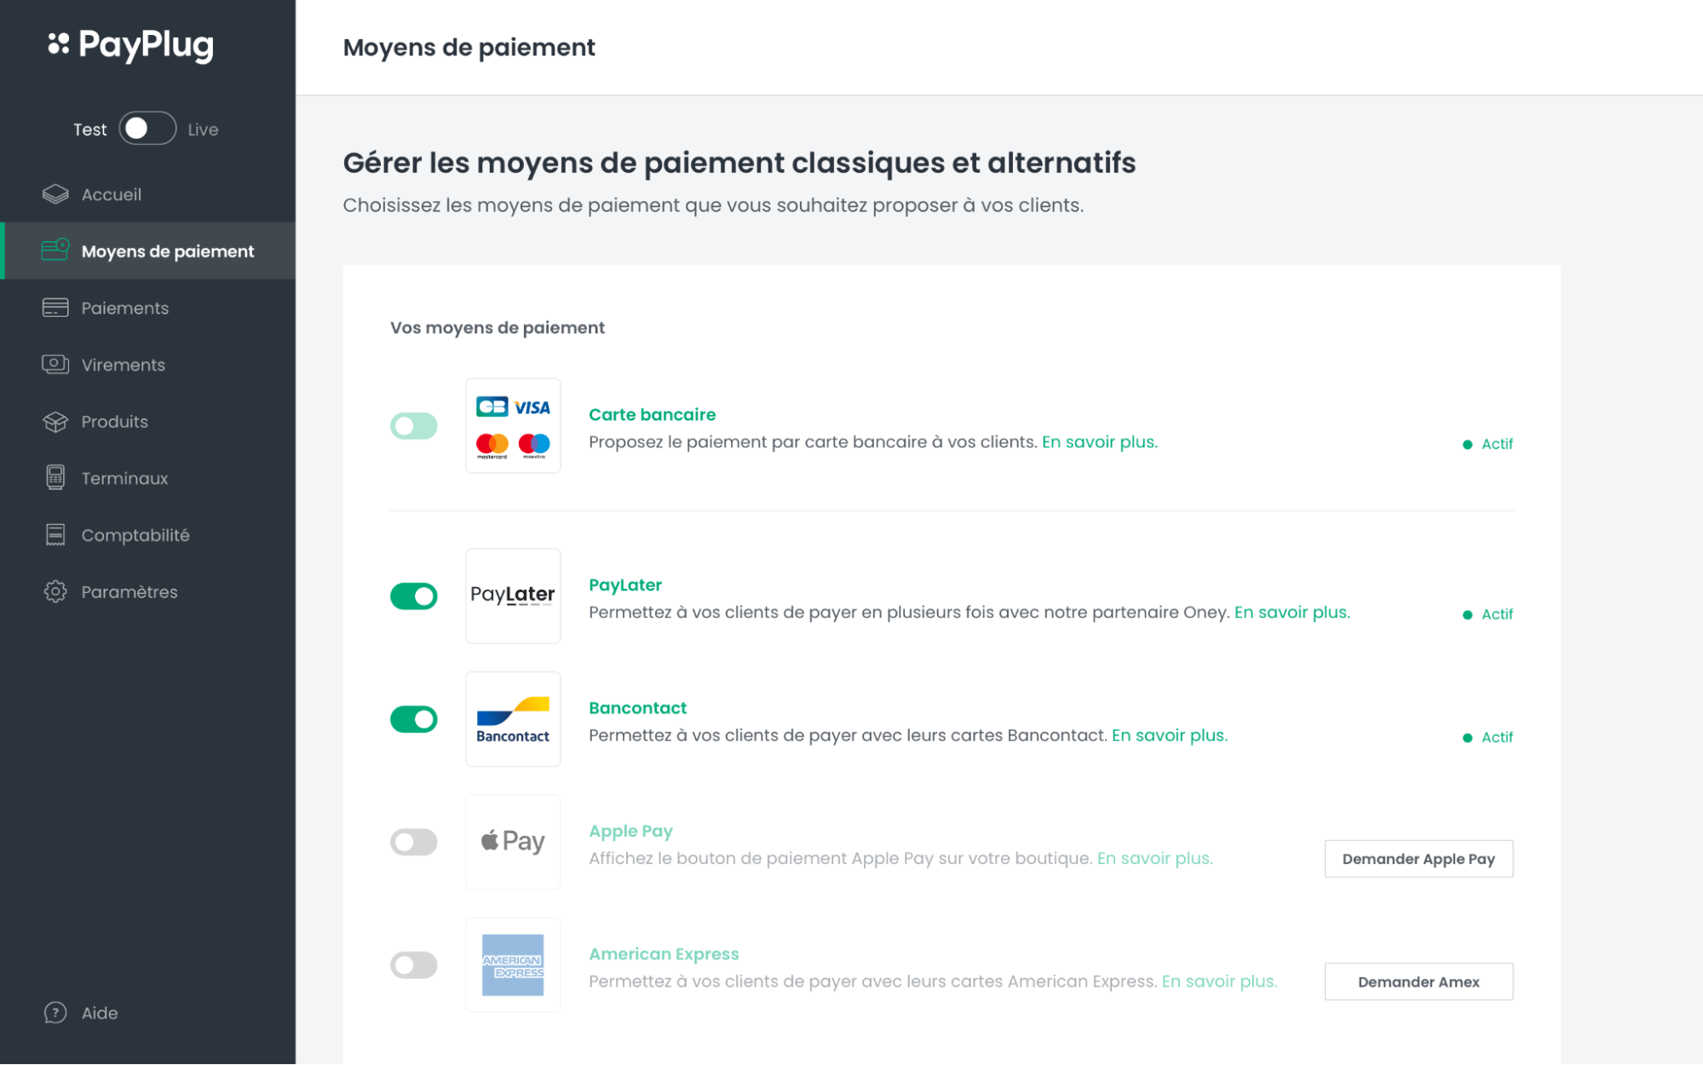Open the Terminaux section
This screenshot has width=1703, height=1065.
click(x=124, y=478)
